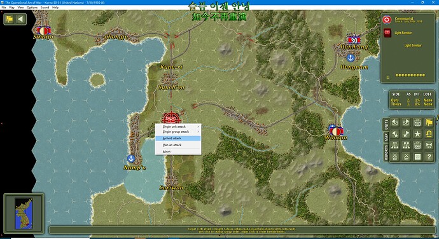The width and height of the screenshot is (439, 239).
Task: Click the left-pointing triangle button at top-left
Action: 20,19
